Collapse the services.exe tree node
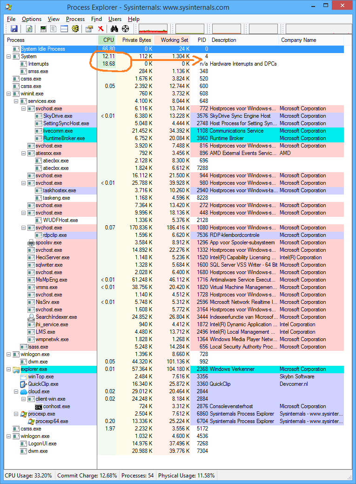Screen dimensions: 356x484 (x=16, y=101)
